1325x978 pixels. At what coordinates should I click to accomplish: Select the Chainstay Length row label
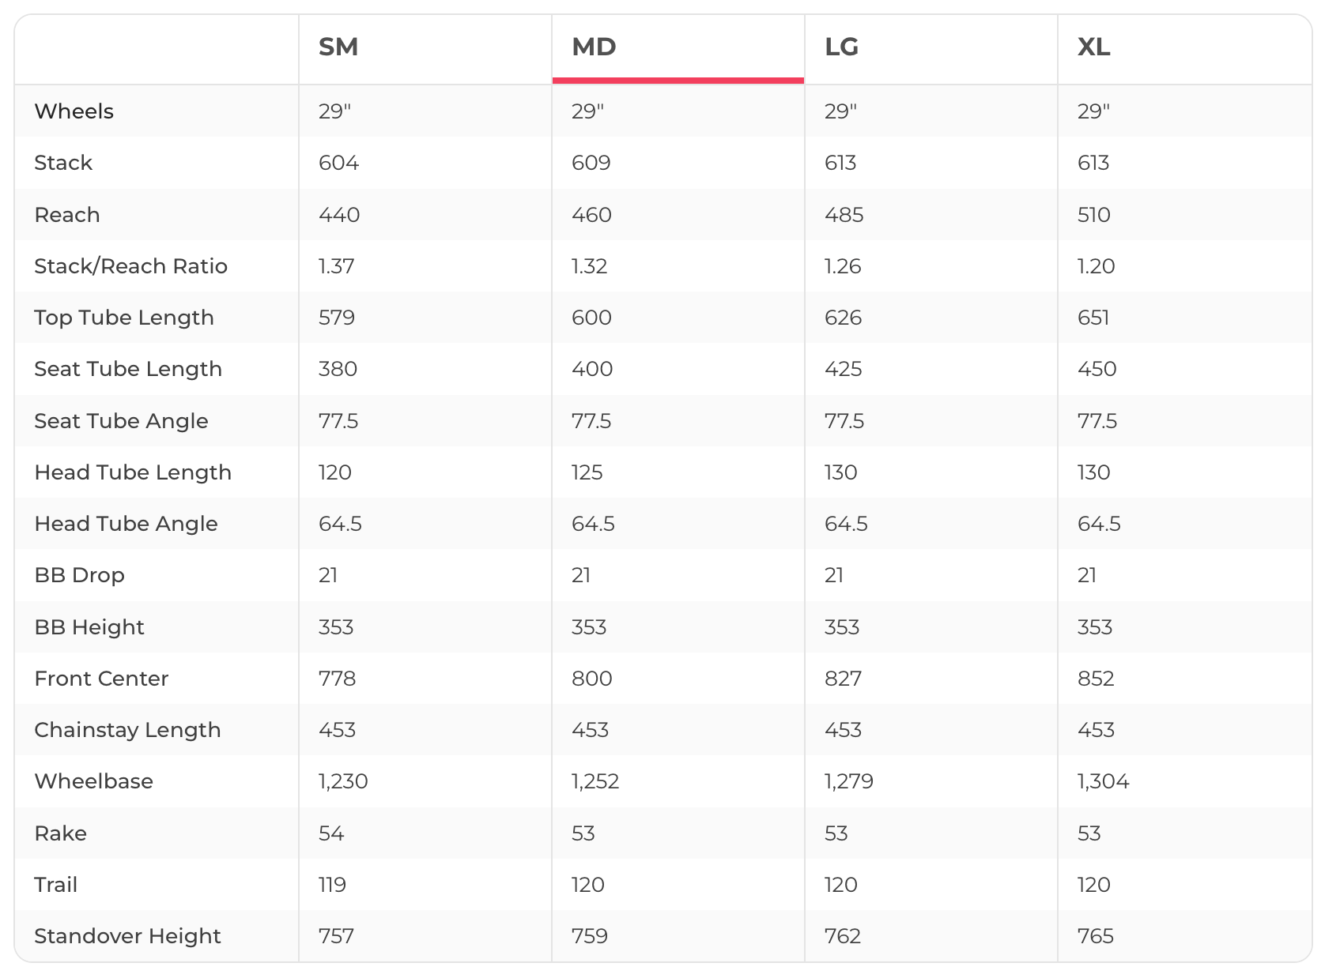(x=127, y=730)
